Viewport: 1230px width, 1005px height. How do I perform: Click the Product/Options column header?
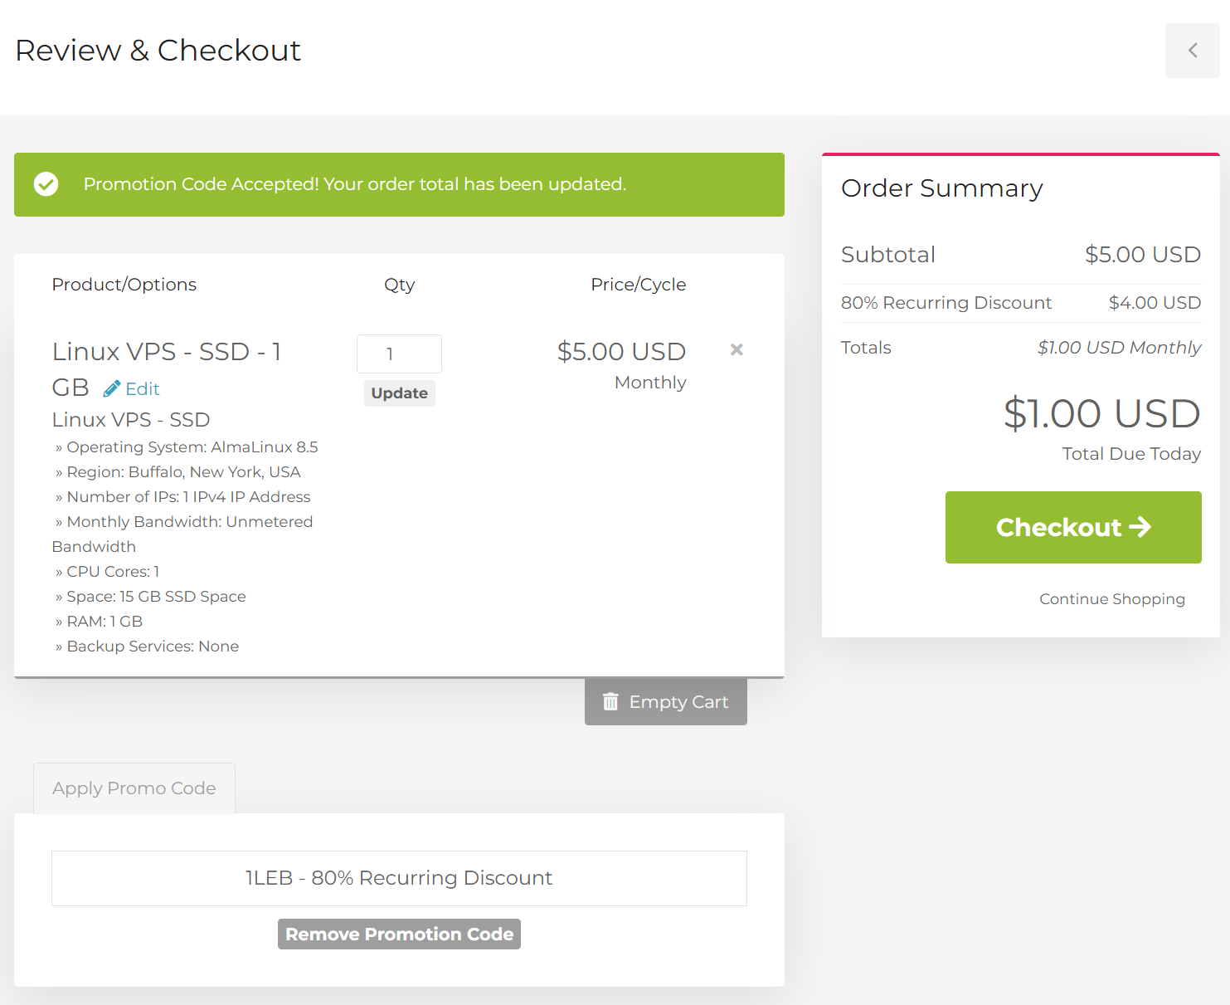click(x=124, y=285)
